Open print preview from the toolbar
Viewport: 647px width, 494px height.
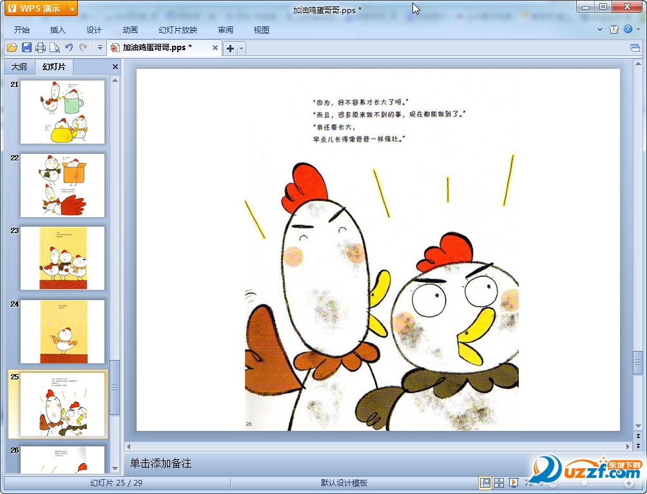click(55, 48)
